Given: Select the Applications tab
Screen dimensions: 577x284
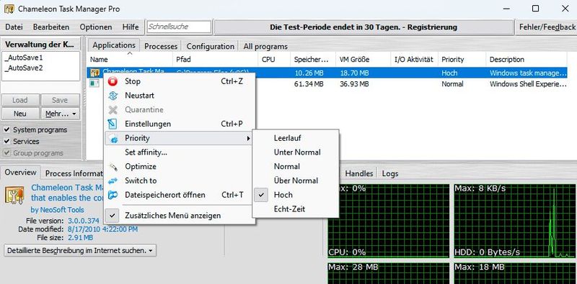Looking at the screenshot, I should click(x=114, y=45).
